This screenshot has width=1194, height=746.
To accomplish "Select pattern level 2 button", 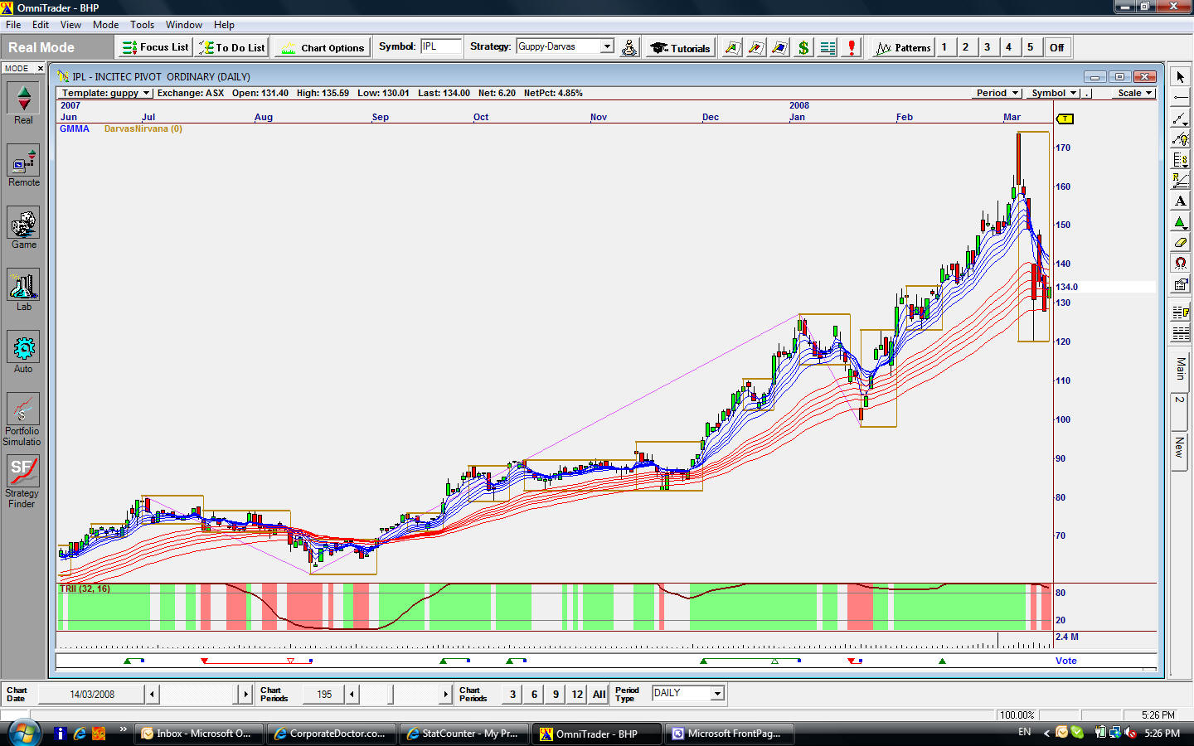I will point(965,47).
